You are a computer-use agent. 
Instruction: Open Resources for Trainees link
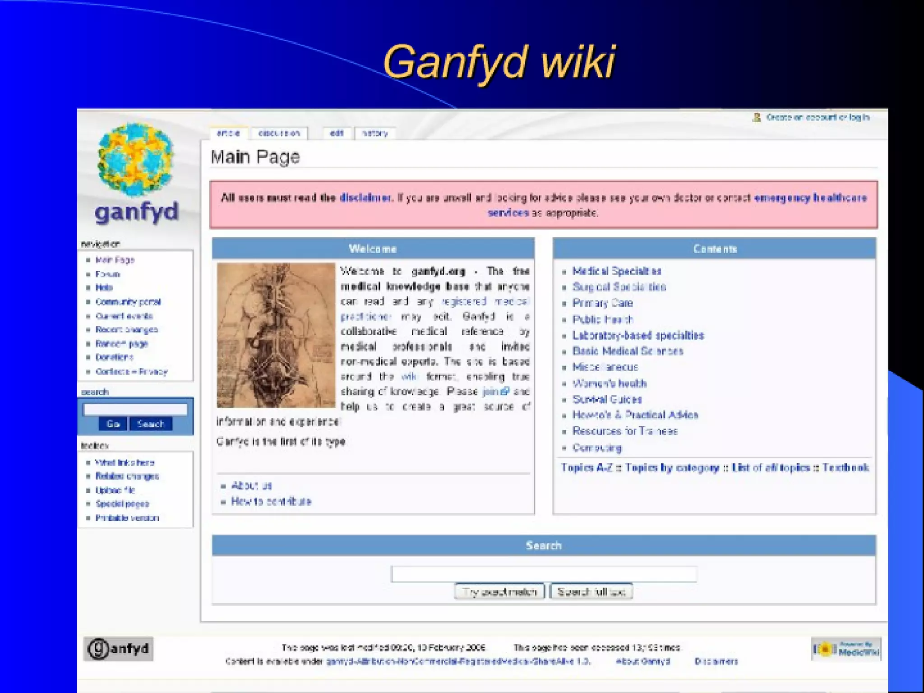tap(625, 431)
